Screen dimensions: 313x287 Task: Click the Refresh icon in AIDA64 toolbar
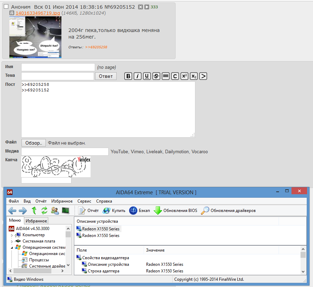(44, 211)
